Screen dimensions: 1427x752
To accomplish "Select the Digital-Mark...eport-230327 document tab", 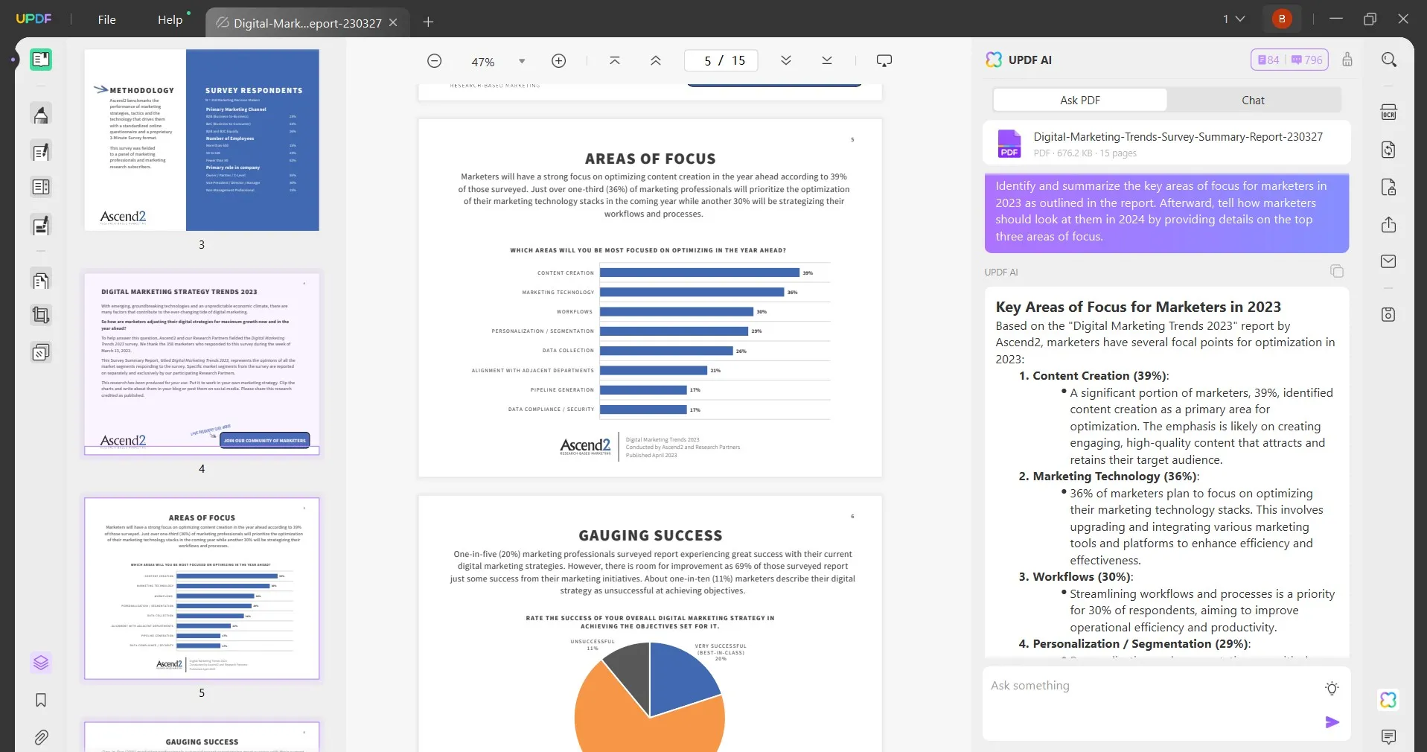I will tap(307, 22).
